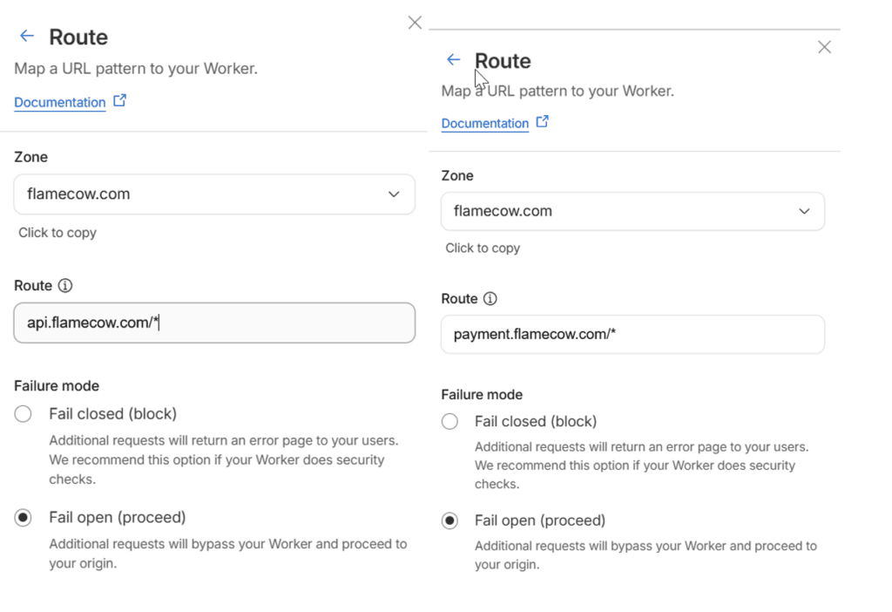Click the chevron in the left Zone selector

pyautogui.click(x=393, y=194)
